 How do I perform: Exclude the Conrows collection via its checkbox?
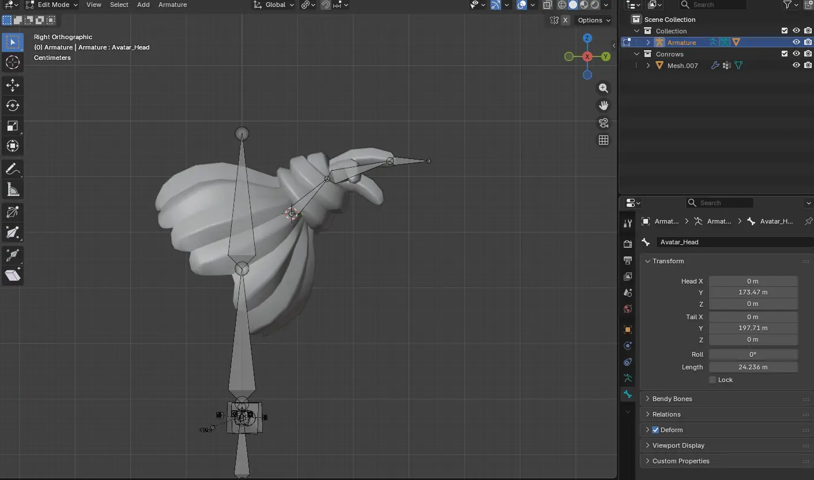tap(784, 54)
